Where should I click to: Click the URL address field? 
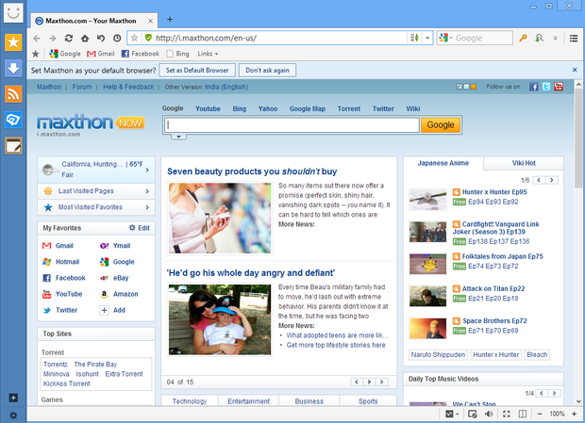pos(280,38)
